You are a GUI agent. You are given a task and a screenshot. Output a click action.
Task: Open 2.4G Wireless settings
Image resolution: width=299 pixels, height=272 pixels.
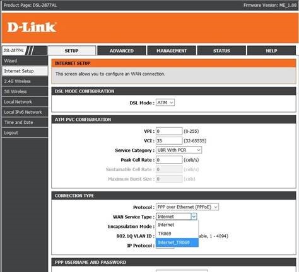pos(25,81)
